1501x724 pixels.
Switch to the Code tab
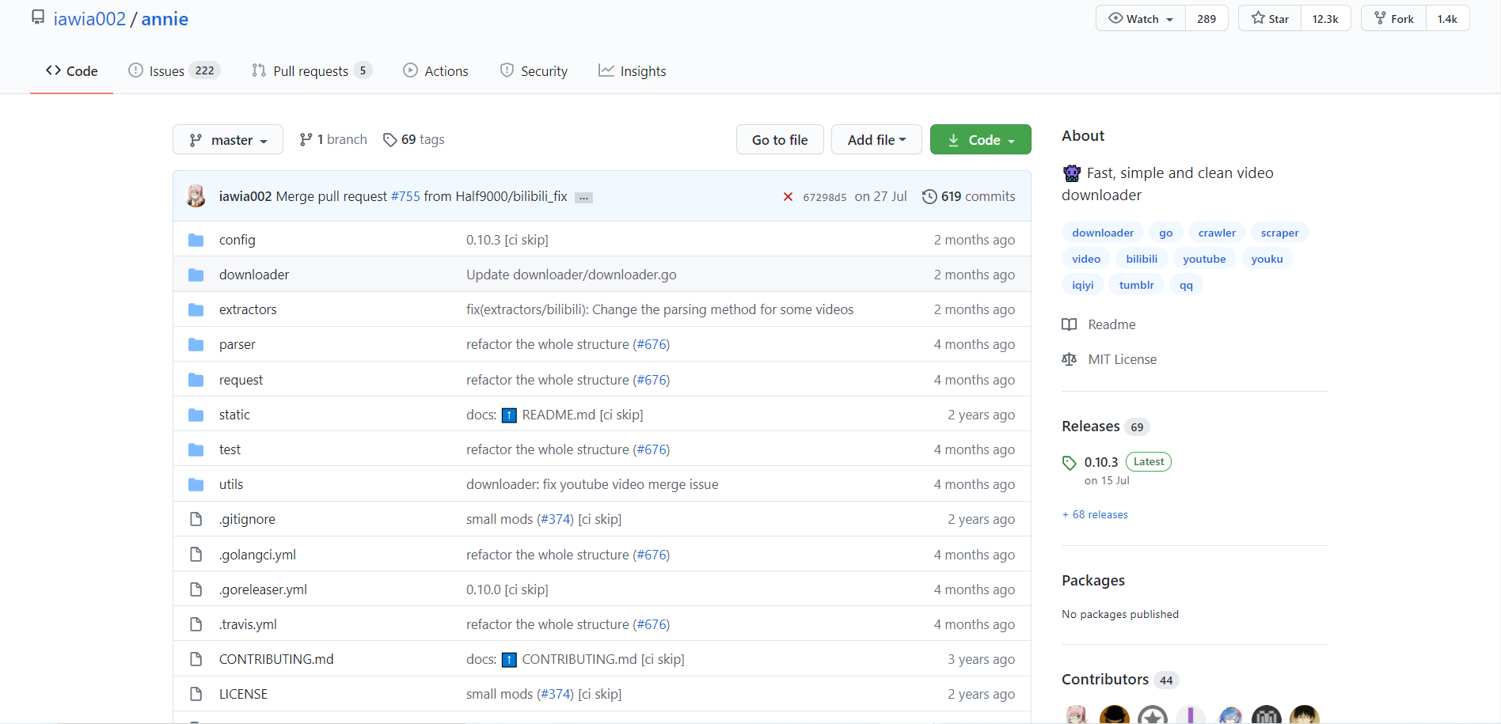tap(72, 71)
